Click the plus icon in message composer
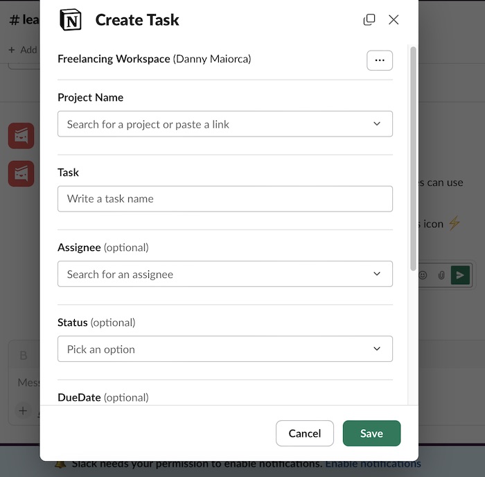 tap(23, 410)
